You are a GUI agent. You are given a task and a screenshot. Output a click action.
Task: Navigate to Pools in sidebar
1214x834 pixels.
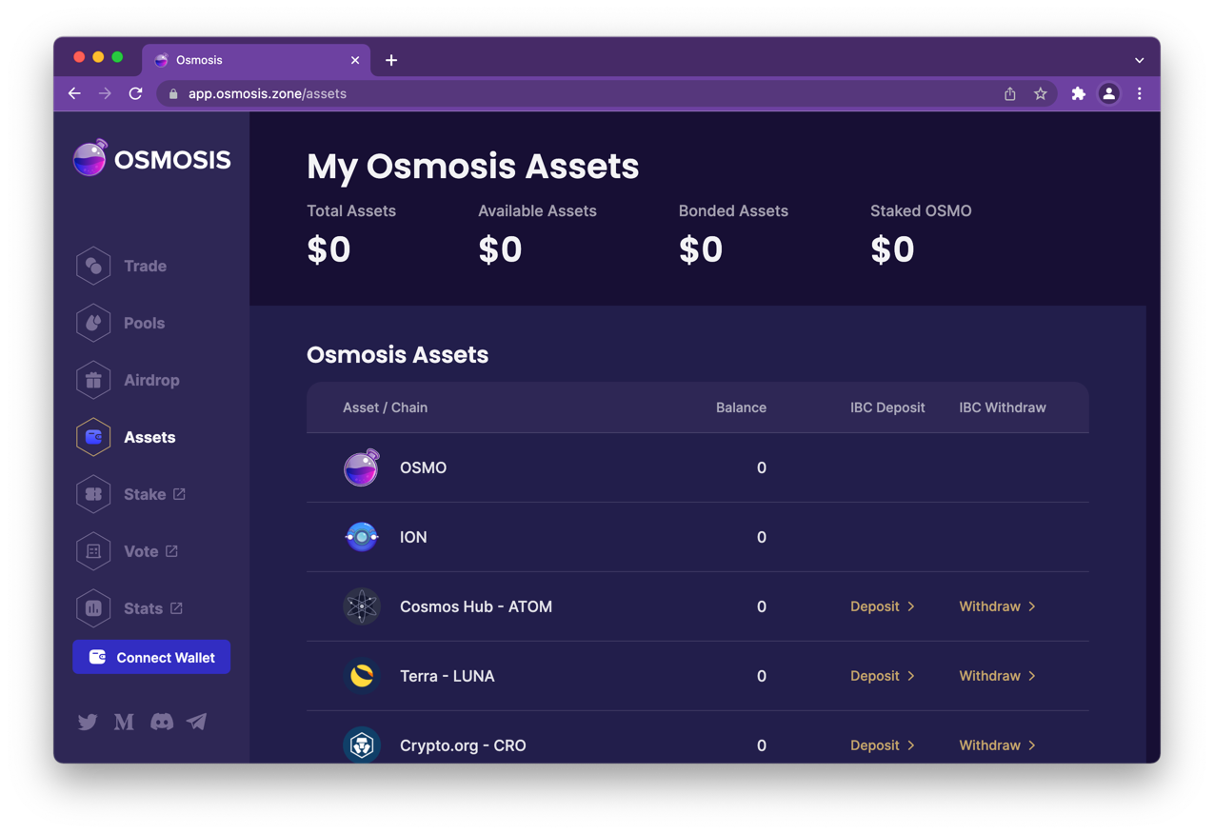(x=144, y=323)
